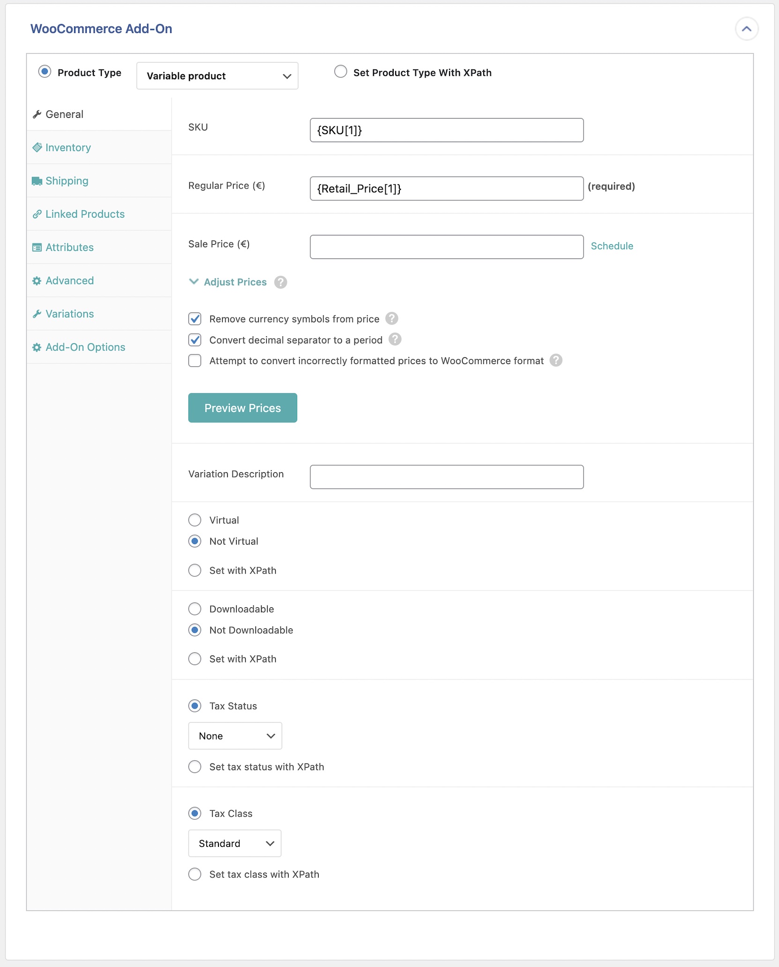This screenshot has height=967, width=779.
Task: Click the Sale Price input field
Action: 447,247
